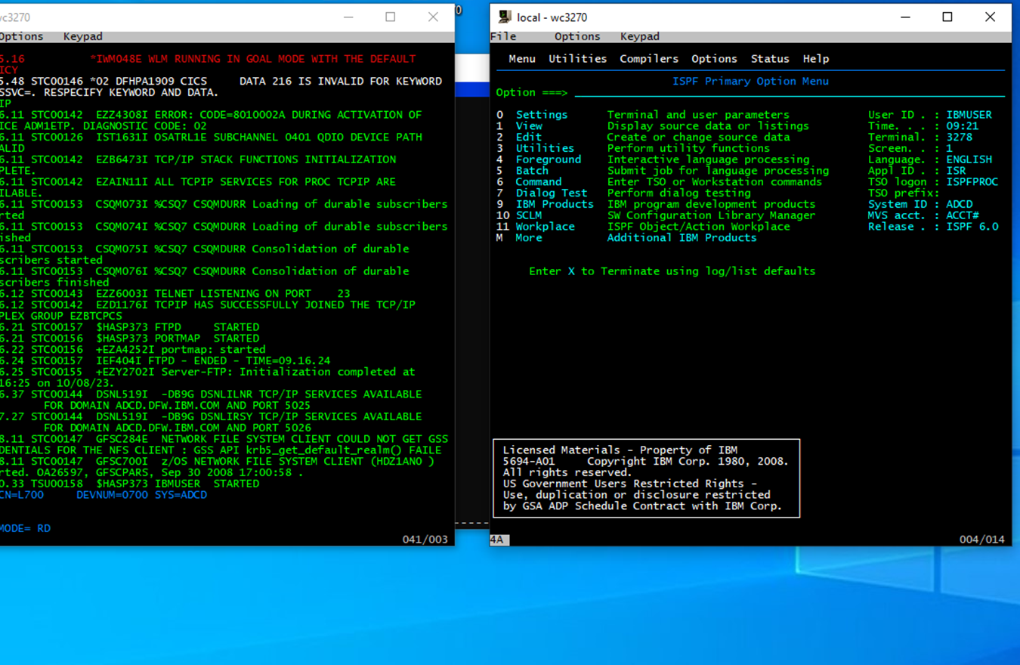
Task: Select the Settings option in ISPF menu
Action: pos(541,115)
